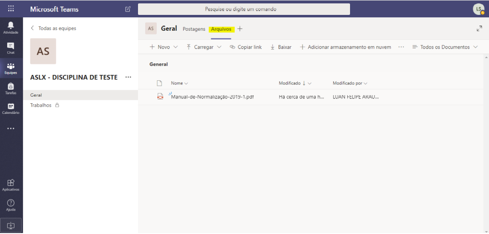Open Tarefas in the left sidebar
Viewport: 489px width, 234px height.
pyautogui.click(x=11, y=88)
